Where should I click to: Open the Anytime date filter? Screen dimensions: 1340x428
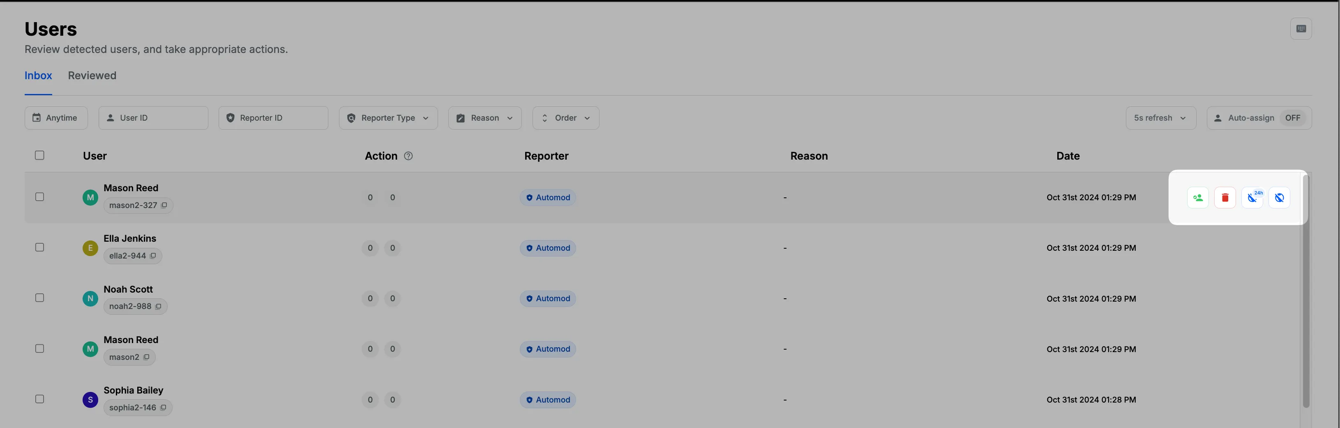click(x=55, y=118)
